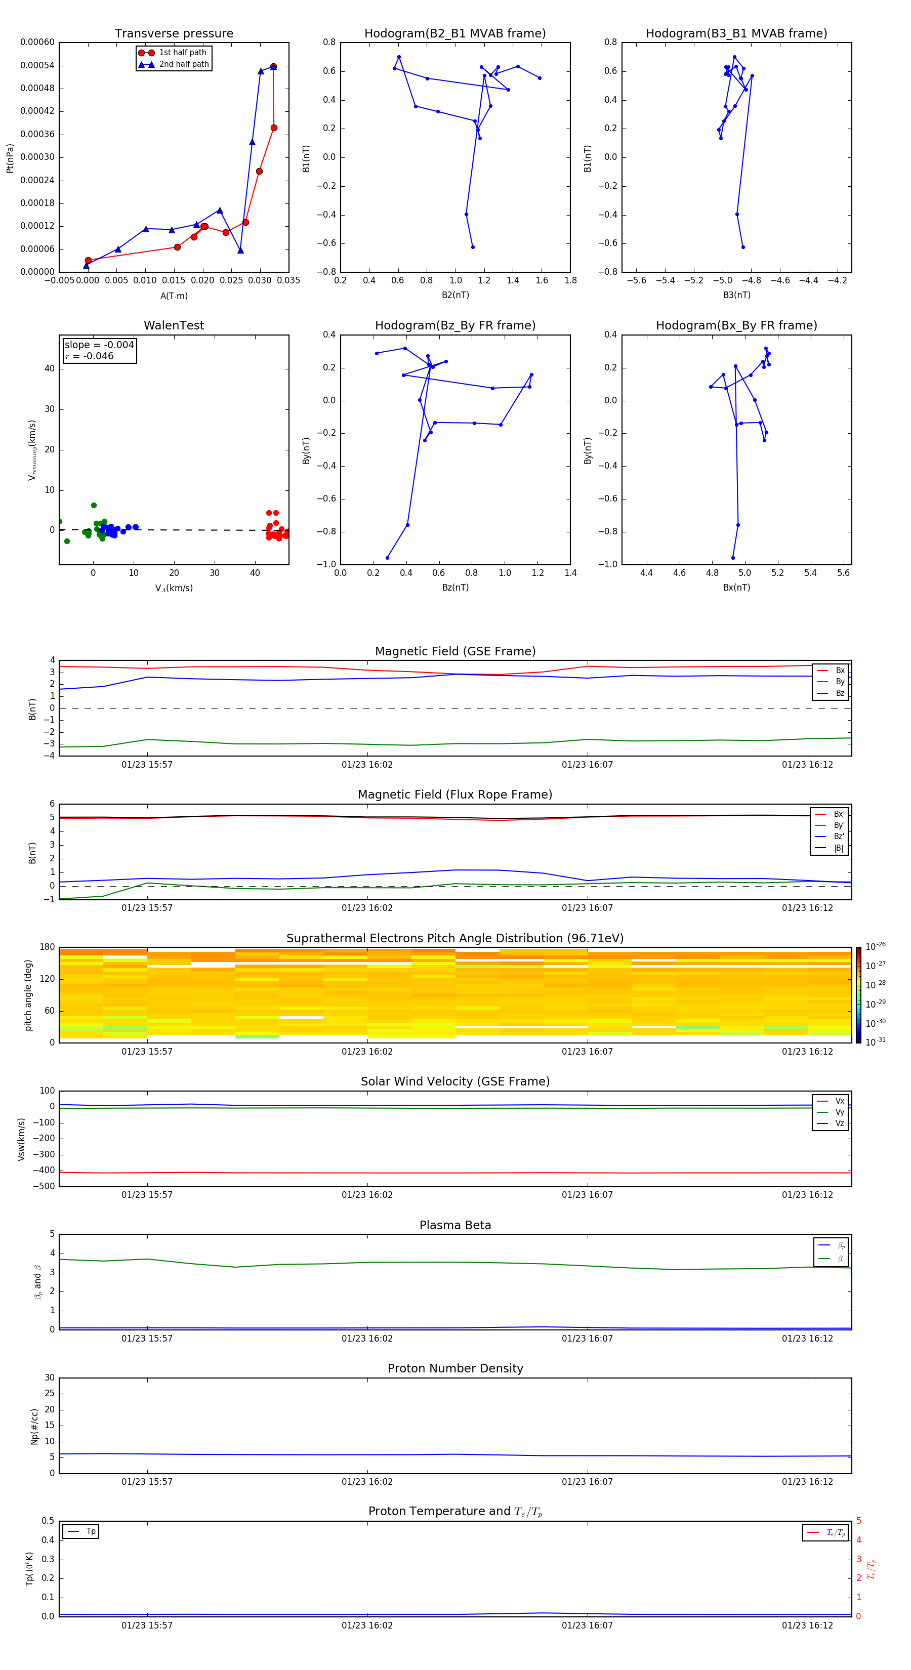Click 'Bz' in GSE magnetic field legend
Viewport: 911px width, 1670px height.
840,693
